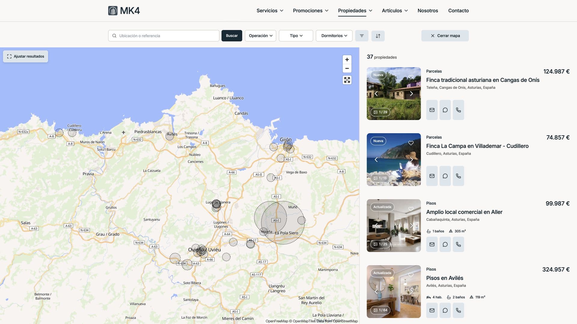Click the 37 propiedades count
Image resolution: width=577 pixels, height=324 pixels.
382,57
